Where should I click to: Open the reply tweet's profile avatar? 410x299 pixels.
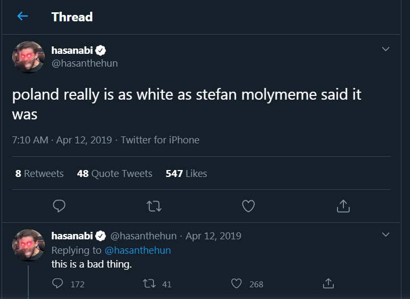(28, 245)
